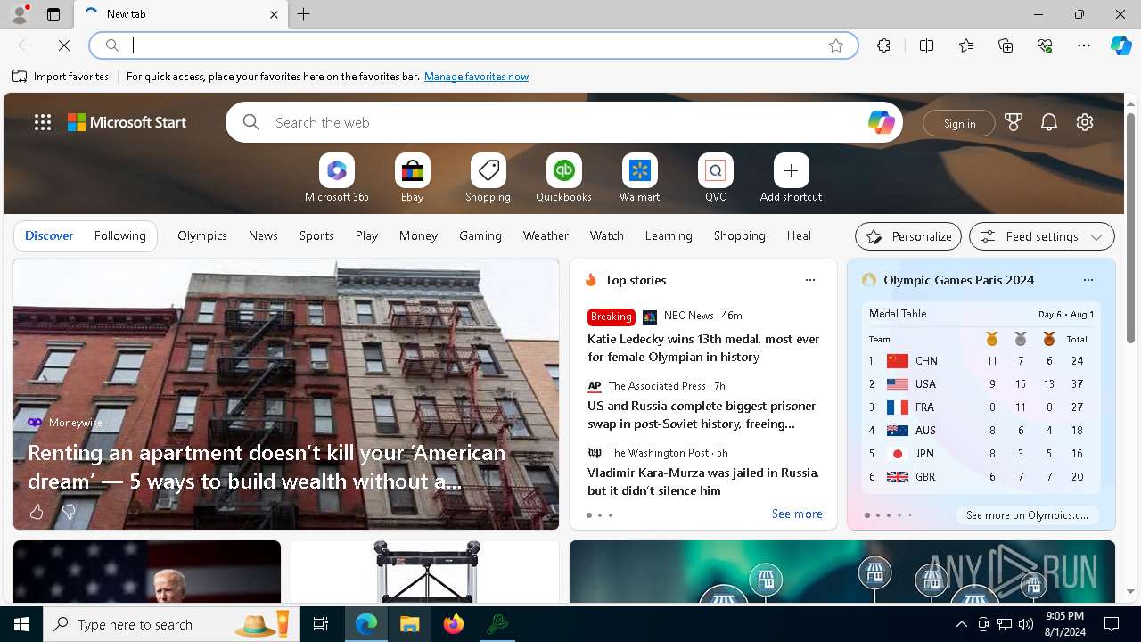This screenshot has height=642, width=1141.
Task: Open a new browser tab
Action: tap(304, 14)
